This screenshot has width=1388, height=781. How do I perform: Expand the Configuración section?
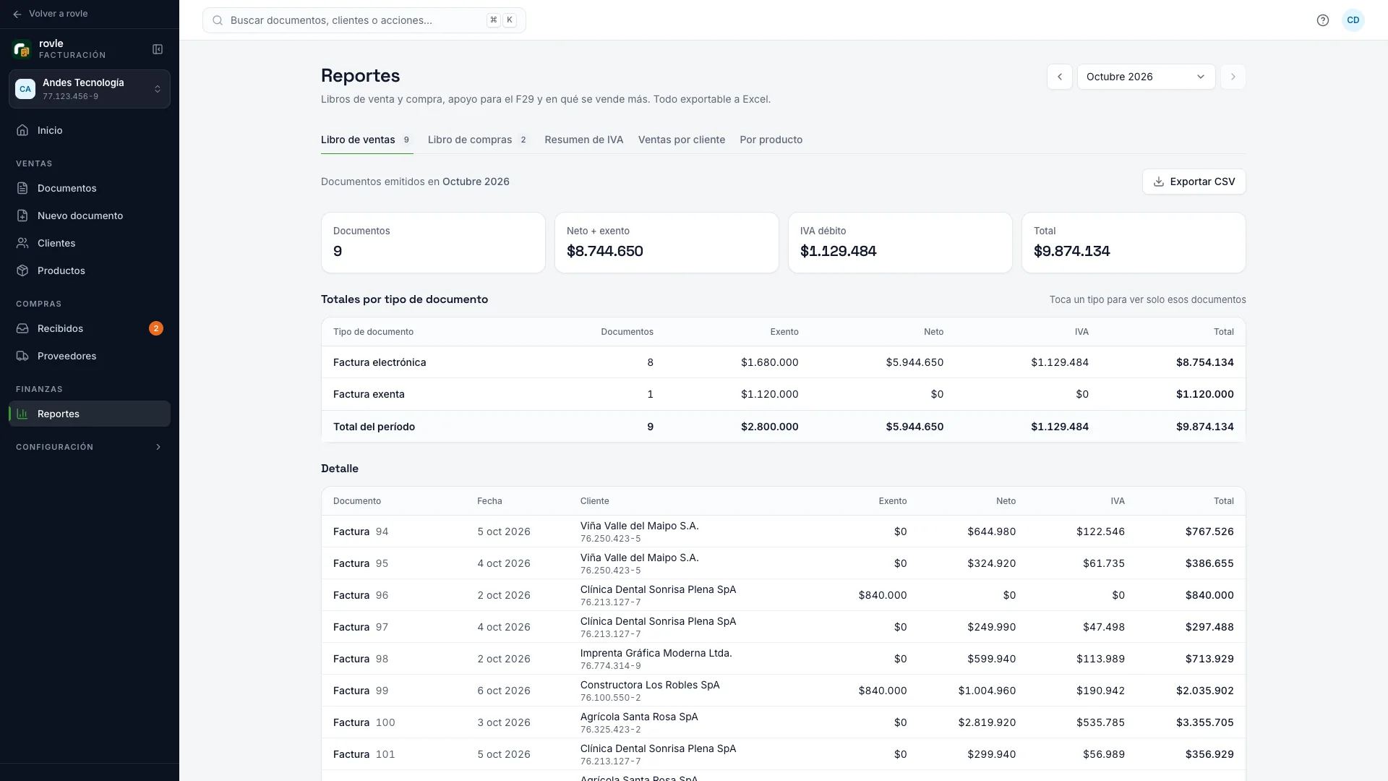point(90,447)
